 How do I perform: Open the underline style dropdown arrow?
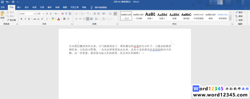coord(32,19)
